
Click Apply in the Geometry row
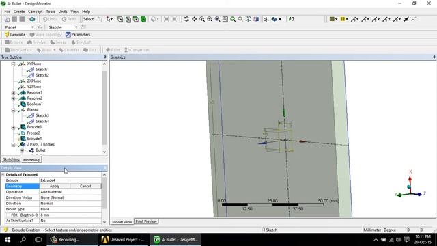coord(55,186)
